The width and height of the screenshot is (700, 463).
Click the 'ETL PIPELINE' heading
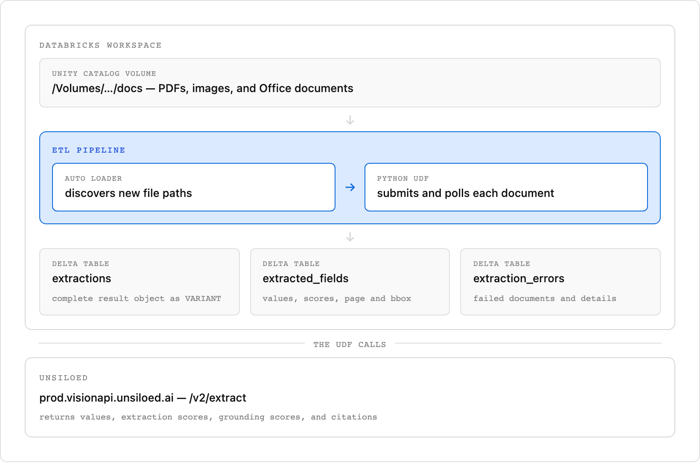[89, 150]
